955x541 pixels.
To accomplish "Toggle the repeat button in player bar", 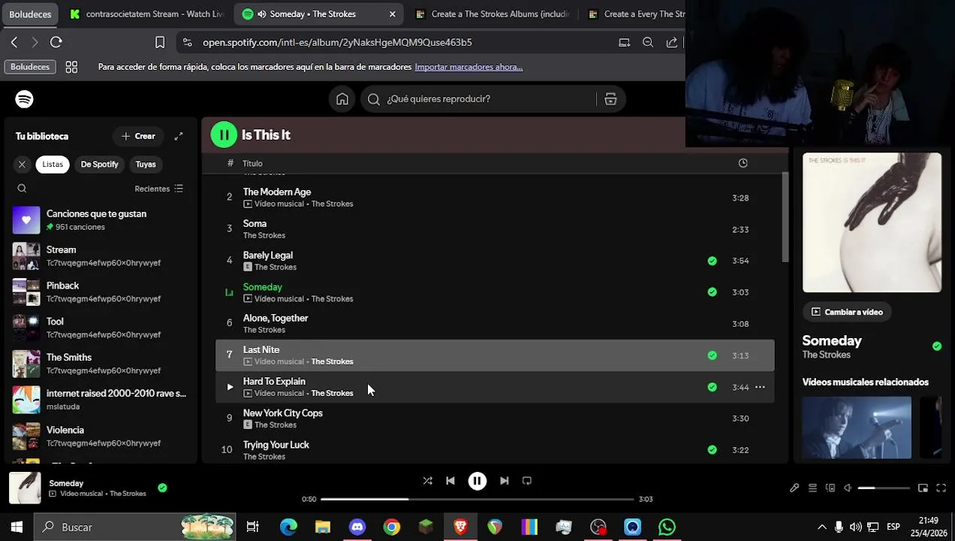I will pyautogui.click(x=527, y=481).
